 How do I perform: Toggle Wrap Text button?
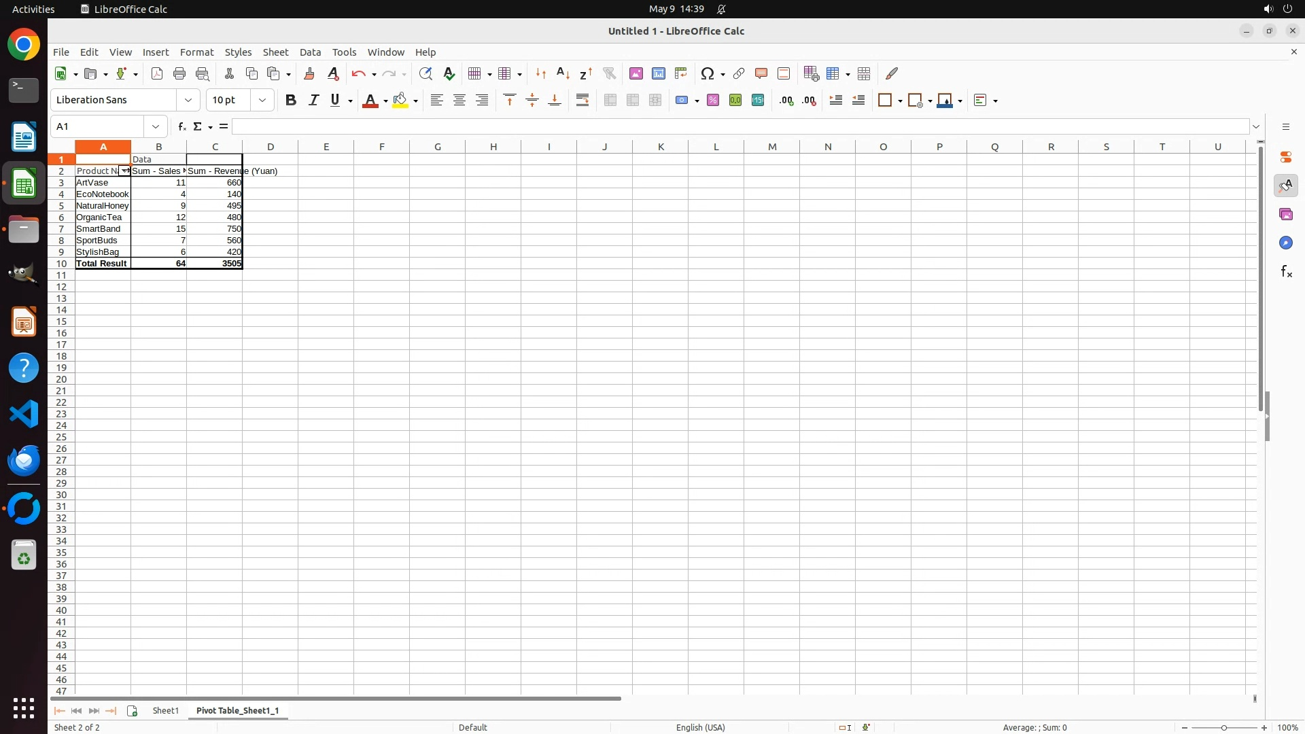(x=582, y=101)
